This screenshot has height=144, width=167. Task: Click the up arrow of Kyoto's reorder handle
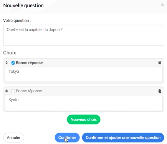[x=7, y=90]
